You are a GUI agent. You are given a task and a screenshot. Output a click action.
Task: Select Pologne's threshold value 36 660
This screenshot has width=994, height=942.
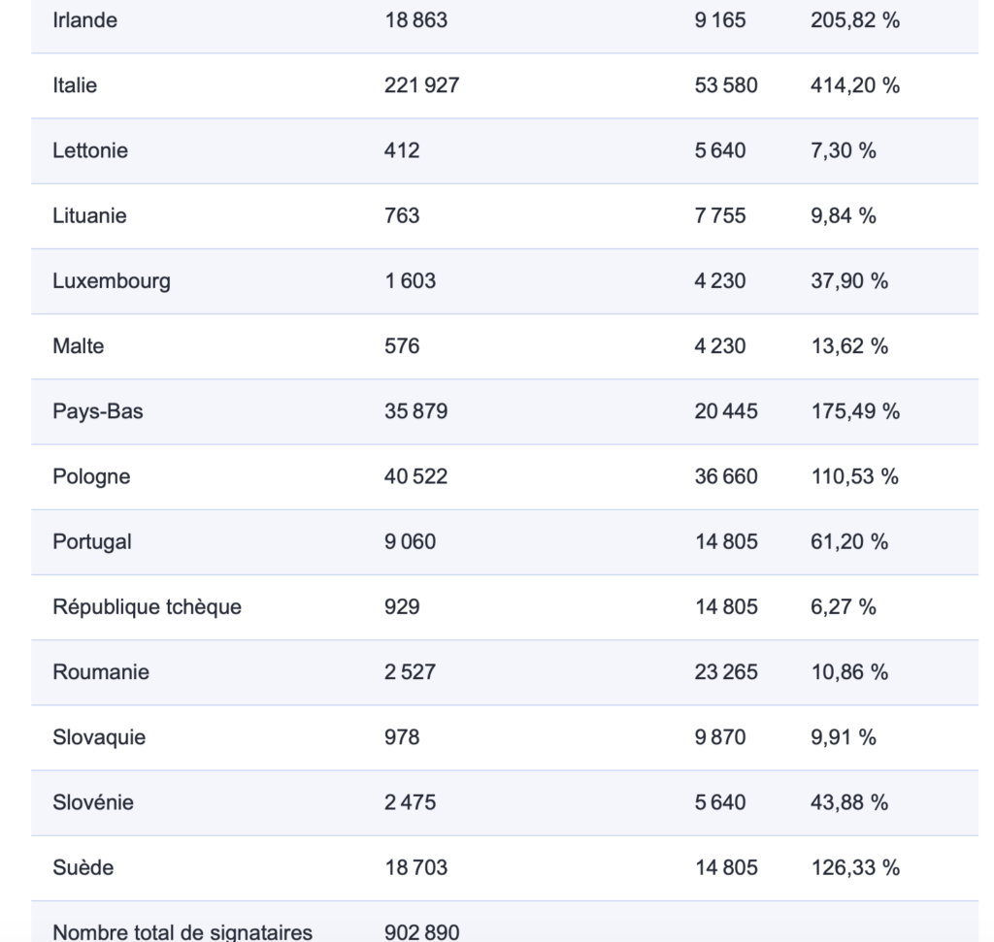click(x=726, y=476)
